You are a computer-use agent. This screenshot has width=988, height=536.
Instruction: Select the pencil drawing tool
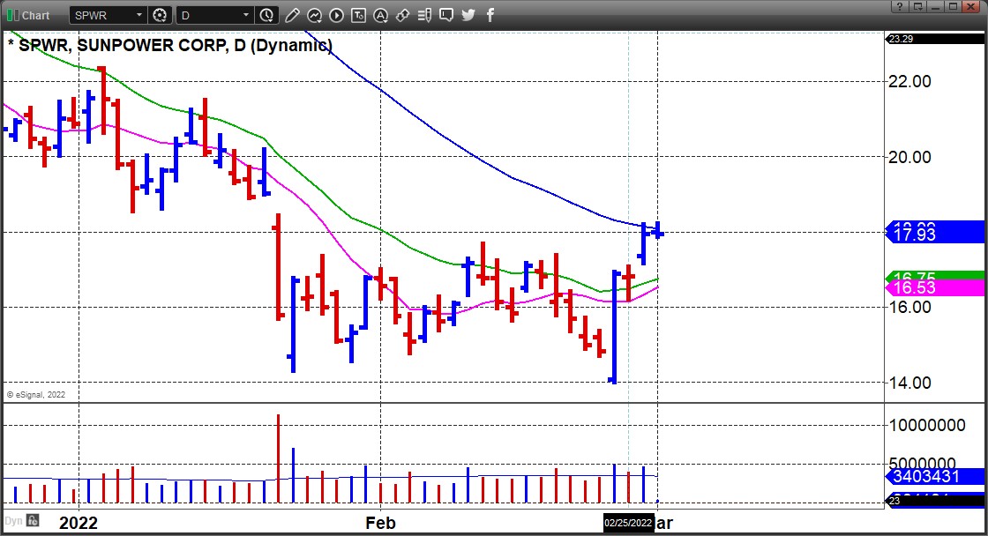292,15
